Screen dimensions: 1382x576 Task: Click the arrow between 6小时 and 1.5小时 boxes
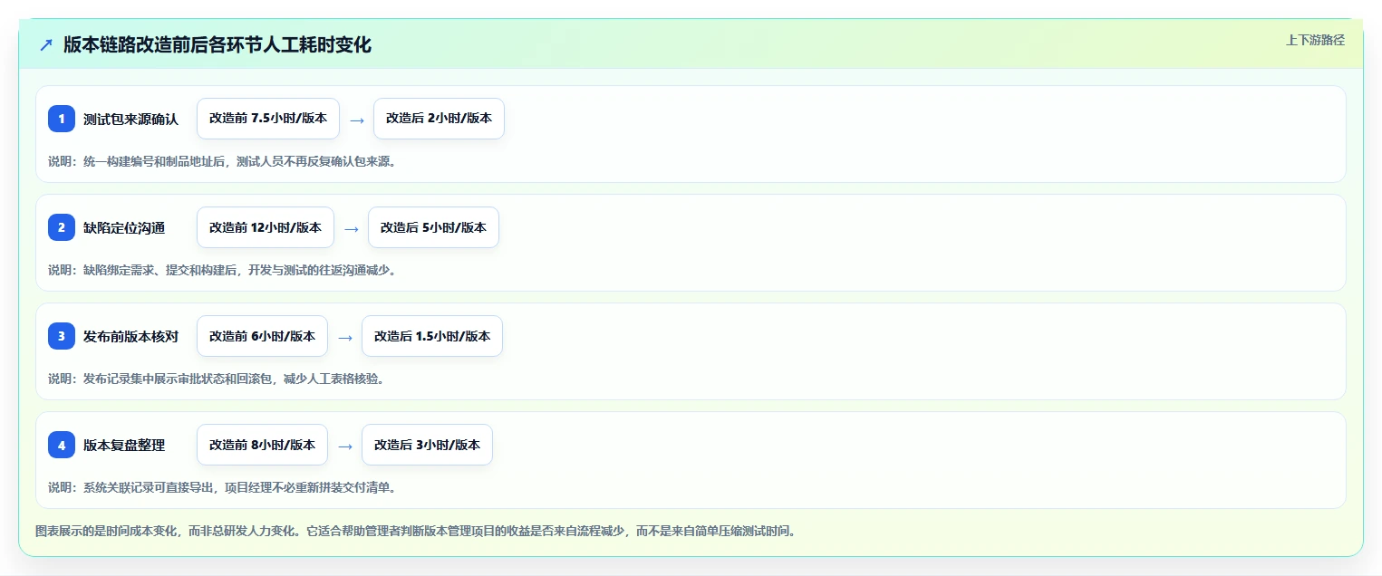coord(344,337)
